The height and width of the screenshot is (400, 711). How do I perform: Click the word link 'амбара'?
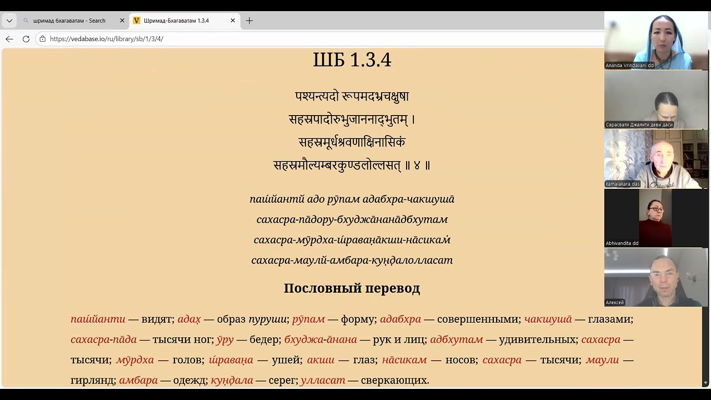[x=138, y=381]
